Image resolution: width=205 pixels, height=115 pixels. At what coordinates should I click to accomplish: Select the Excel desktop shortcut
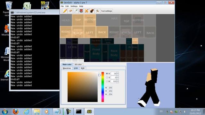coord(27,6)
